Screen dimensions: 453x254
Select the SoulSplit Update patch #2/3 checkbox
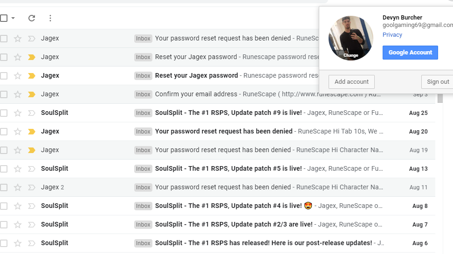[x=4, y=224]
